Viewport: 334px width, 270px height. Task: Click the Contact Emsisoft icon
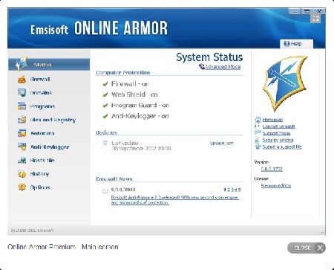[258, 126]
